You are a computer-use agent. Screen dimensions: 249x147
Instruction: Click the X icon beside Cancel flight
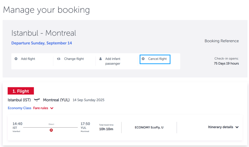pyautogui.click(x=143, y=59)
